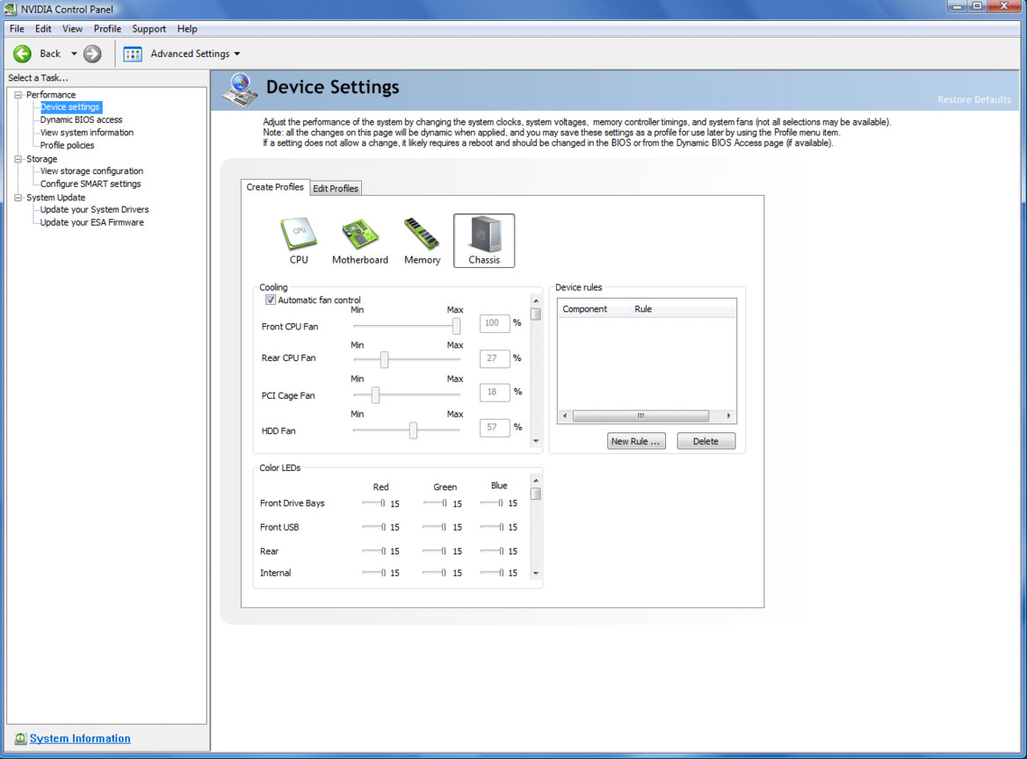
Task: Select the CPU device icon
Action: (x=299, y=241)
